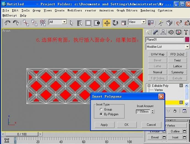Switch to the Modify command panel tab

pos(156,32)
